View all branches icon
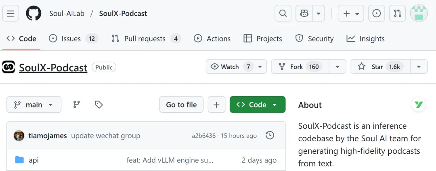The height and width of the screenshot is (171, 436). pos(76,105)
